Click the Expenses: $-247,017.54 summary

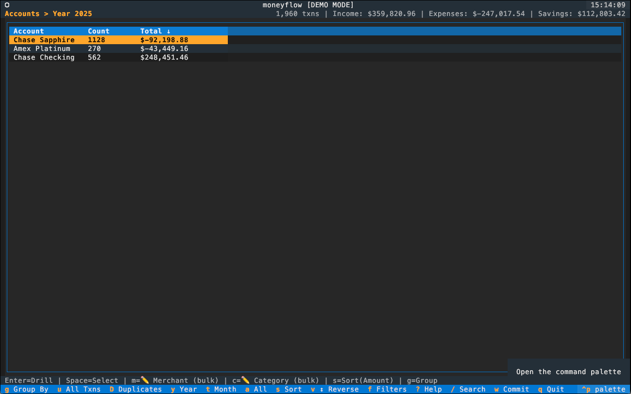pyautogui.click(x=477, y=14)
